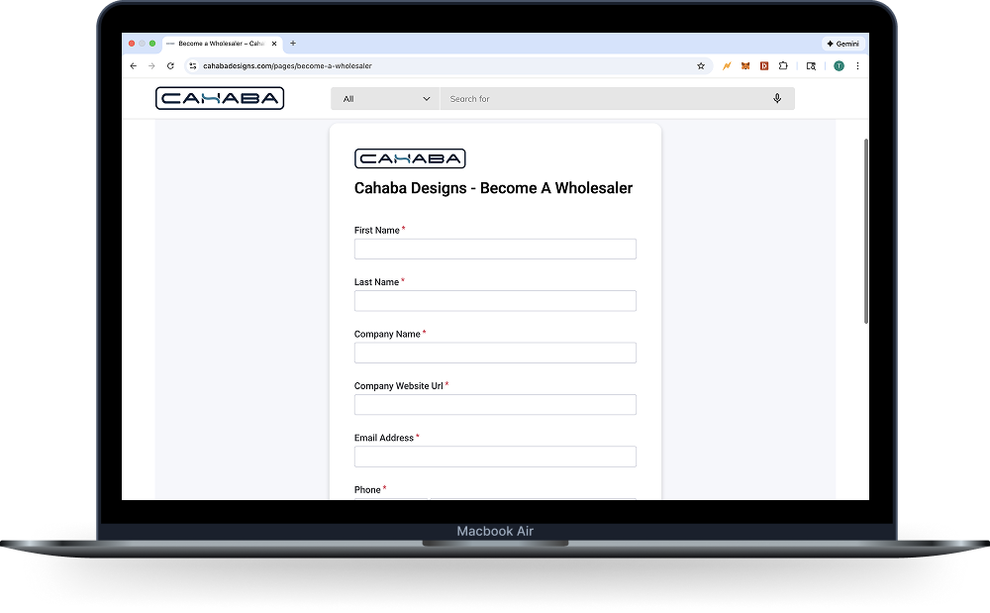Expand the All category dropdown
Viewport: 990px width, 613px height.
pos(386,99)
